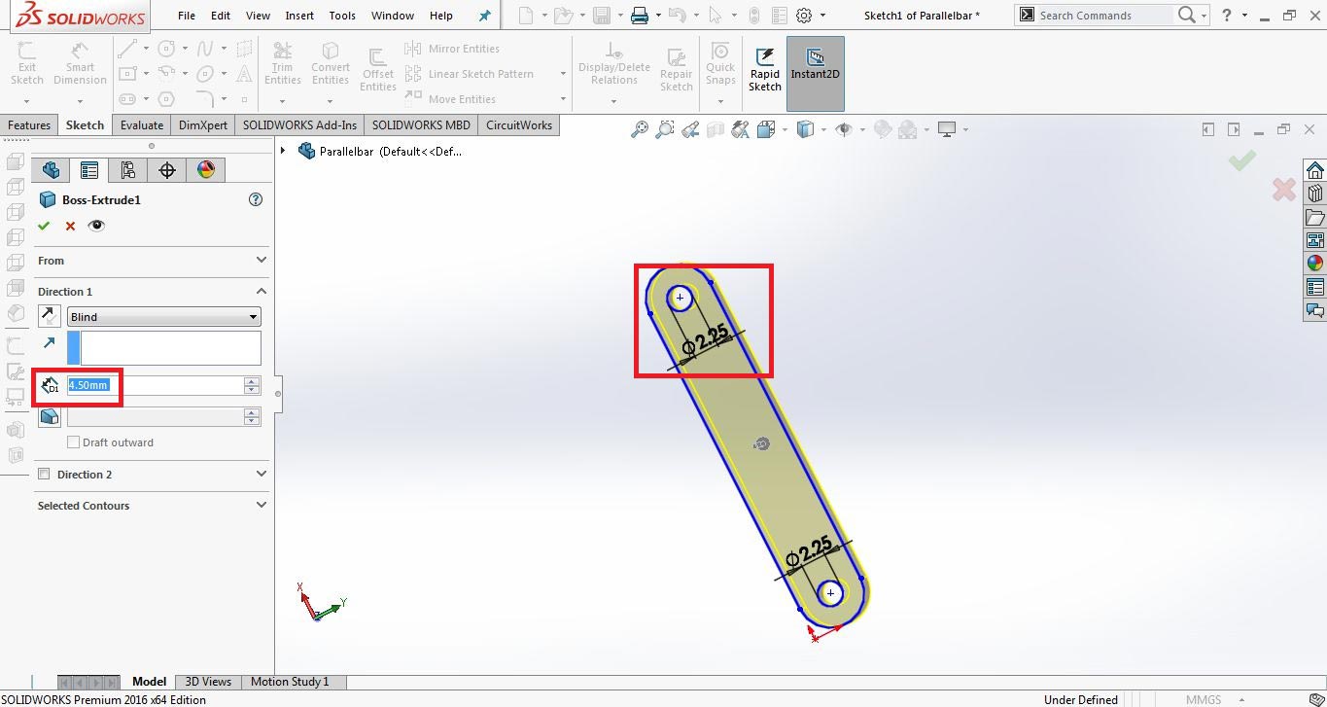Expand the Direction 2 section chevron
The image size is (1327, 707).
coord(261,474)
